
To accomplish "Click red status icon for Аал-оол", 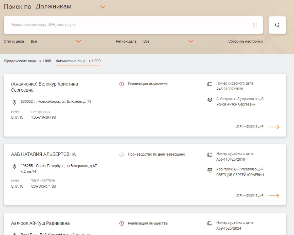I will 121,224.
